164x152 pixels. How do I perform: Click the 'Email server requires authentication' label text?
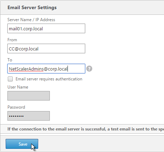coord(49,79)
